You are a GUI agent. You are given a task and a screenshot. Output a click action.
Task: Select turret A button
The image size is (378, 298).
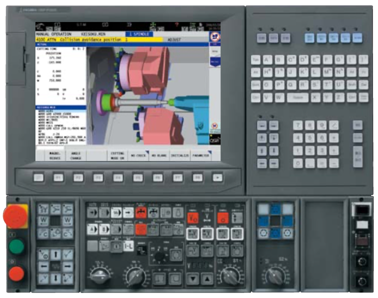pyautogui.click(x=92, y=229)
